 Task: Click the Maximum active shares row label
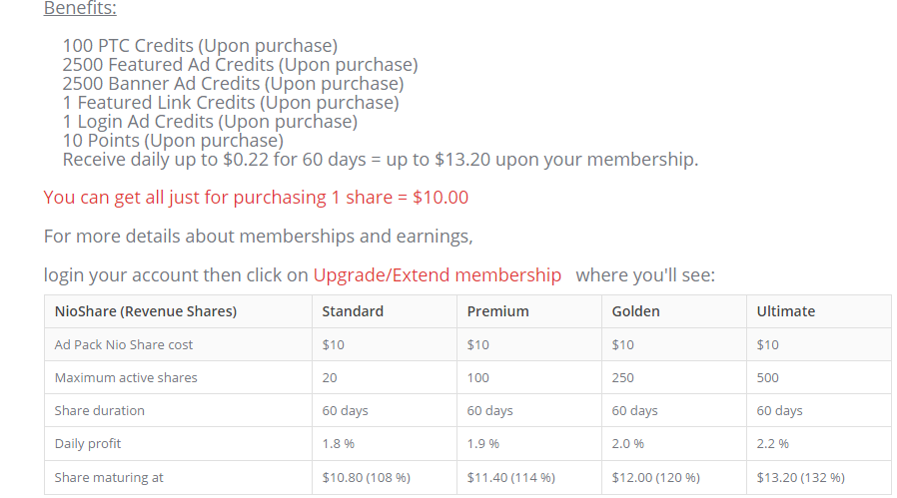pyautogui.click(x=126, y=378)
